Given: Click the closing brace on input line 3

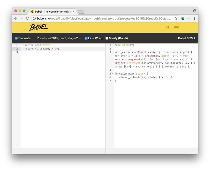Looking at the screenshot, I should point(22,52).
